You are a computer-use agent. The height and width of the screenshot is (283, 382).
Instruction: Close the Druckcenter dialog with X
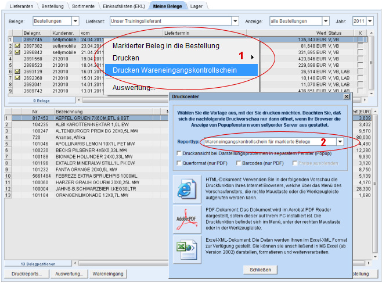[x=346, y=97]
